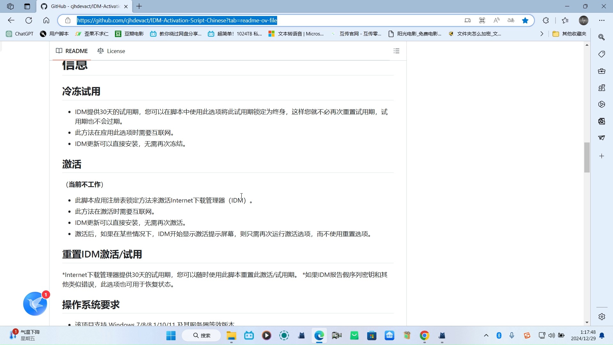Open weather widget 气温下降
613x345 pixels.
pyautogui.click(x=25, y=335)
